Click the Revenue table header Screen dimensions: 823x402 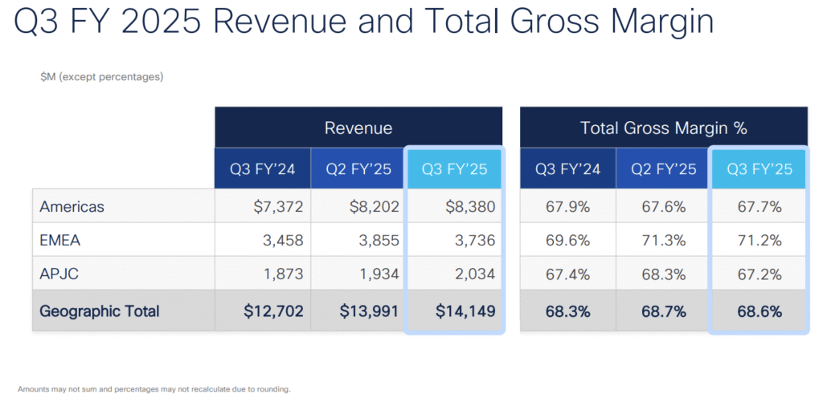coord(358,128)
